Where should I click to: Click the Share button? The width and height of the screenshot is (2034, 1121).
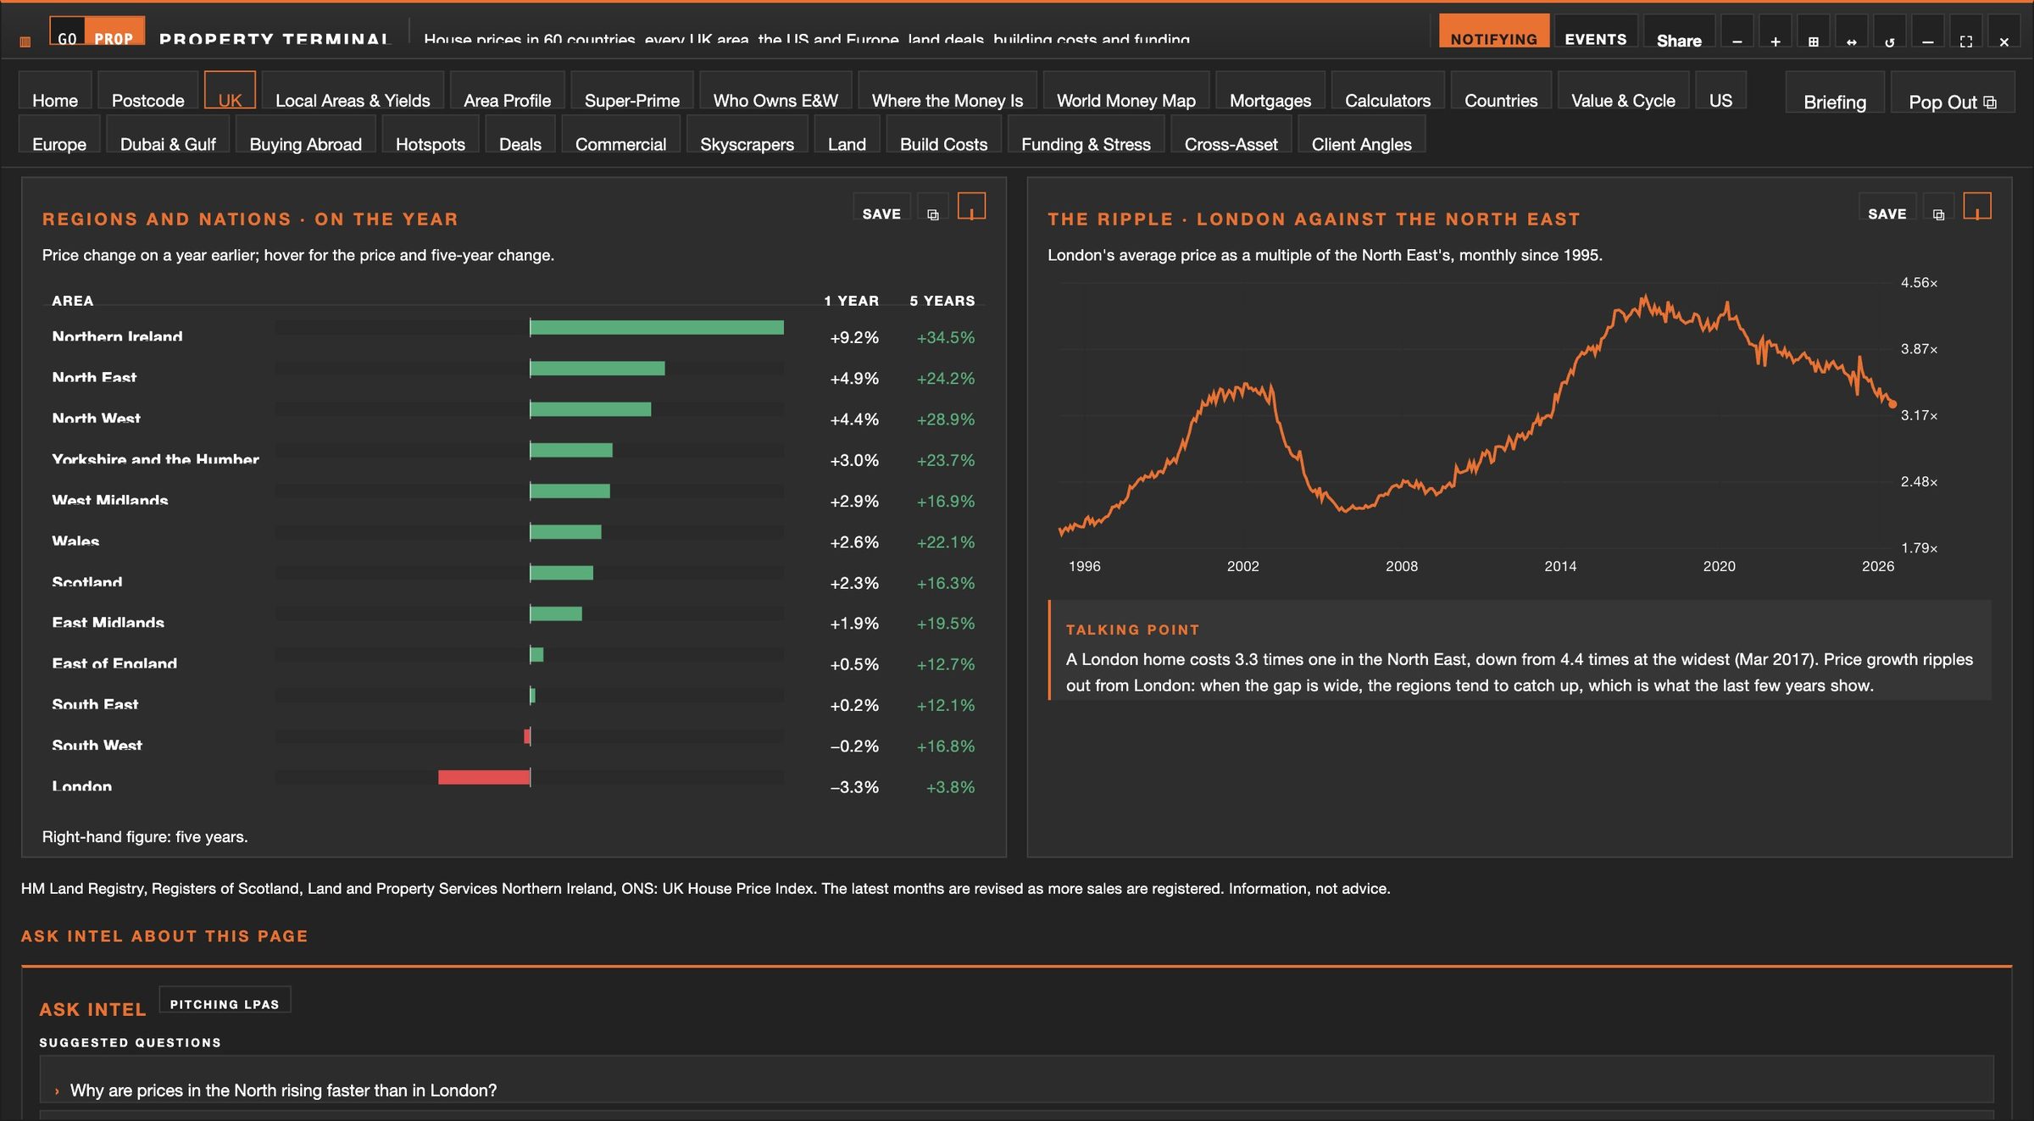click(1679, 31)
